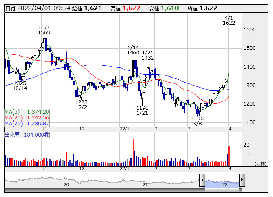Click the 4/1 1622 high label
The height and width of the screenshot is (197, 273).
tap(229, 20)
